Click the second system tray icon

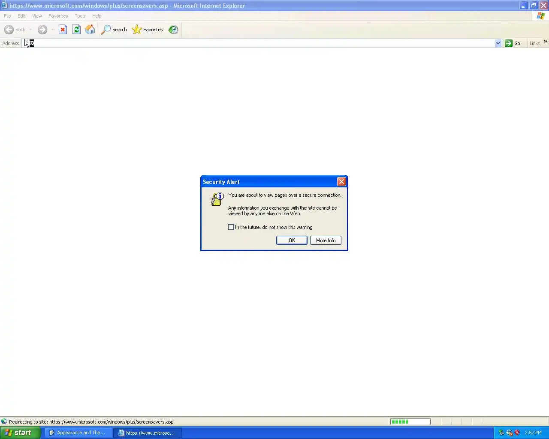point(509,433)
